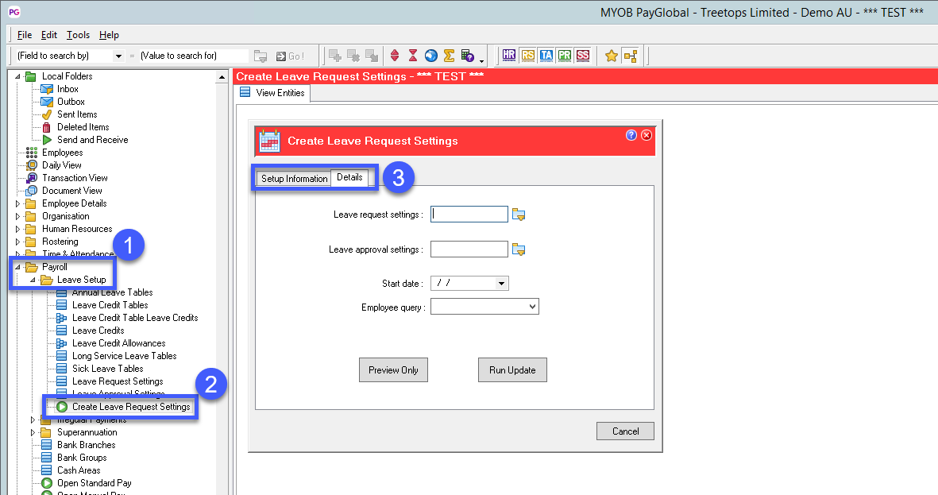Screen dimensions: 938x495
Task: Click the blue globe toolbar icon
Action: pos(430,56)
